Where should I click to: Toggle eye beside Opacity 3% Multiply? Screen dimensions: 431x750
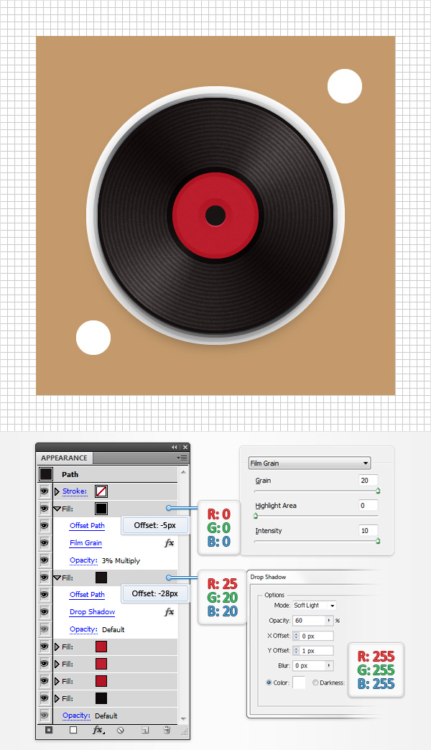point(45,560)
